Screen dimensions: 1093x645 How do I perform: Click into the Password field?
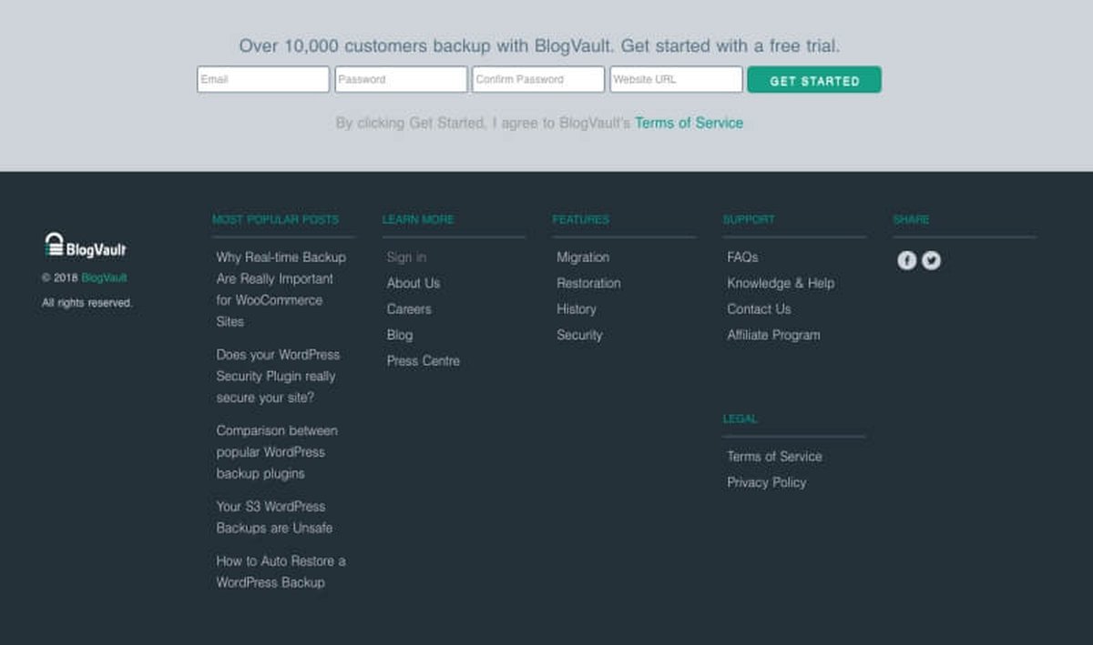pos(401,80)
